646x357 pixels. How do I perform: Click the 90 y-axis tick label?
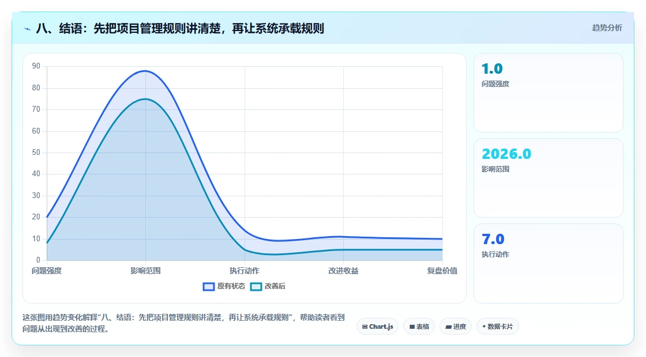36,66
